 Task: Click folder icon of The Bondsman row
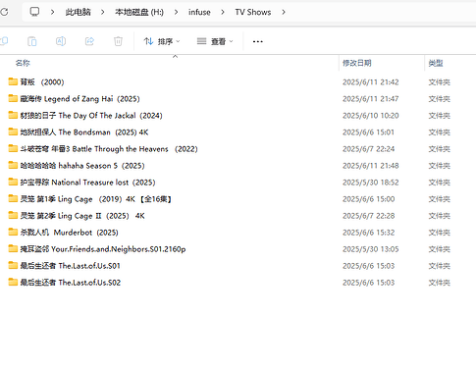point(13,131)
